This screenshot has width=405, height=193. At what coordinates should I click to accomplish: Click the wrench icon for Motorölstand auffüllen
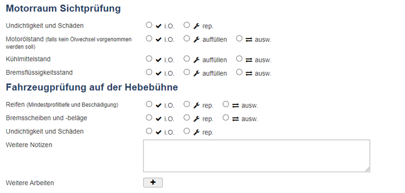click(x=197, y=40)
